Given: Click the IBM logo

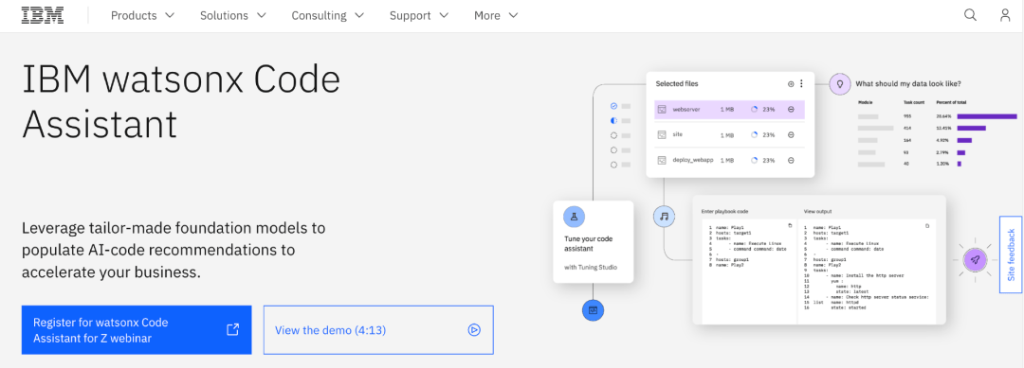Looking at the screenshot, I should tap(43, 15).
